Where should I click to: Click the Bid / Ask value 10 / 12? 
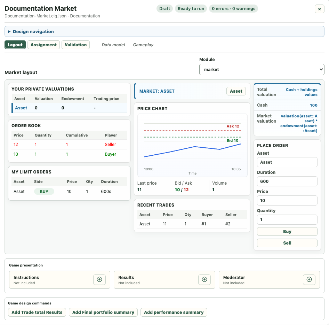point(182,189)
